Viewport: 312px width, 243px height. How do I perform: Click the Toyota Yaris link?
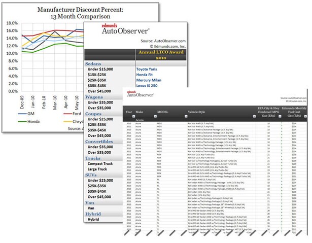[147, 70]
